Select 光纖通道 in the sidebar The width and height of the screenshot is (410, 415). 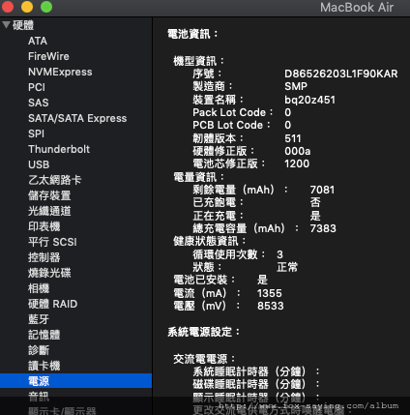coord(49,211)
